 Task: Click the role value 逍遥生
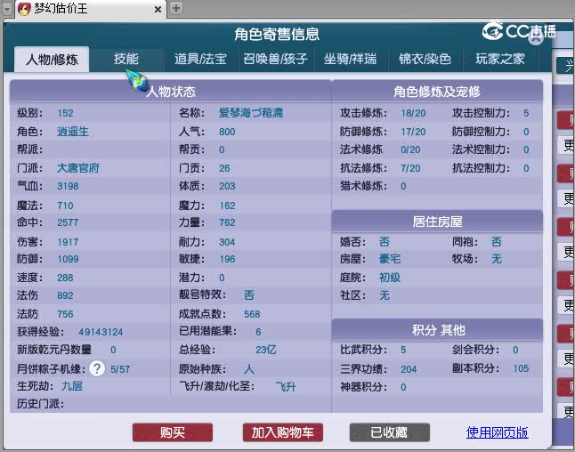(73, 132)
